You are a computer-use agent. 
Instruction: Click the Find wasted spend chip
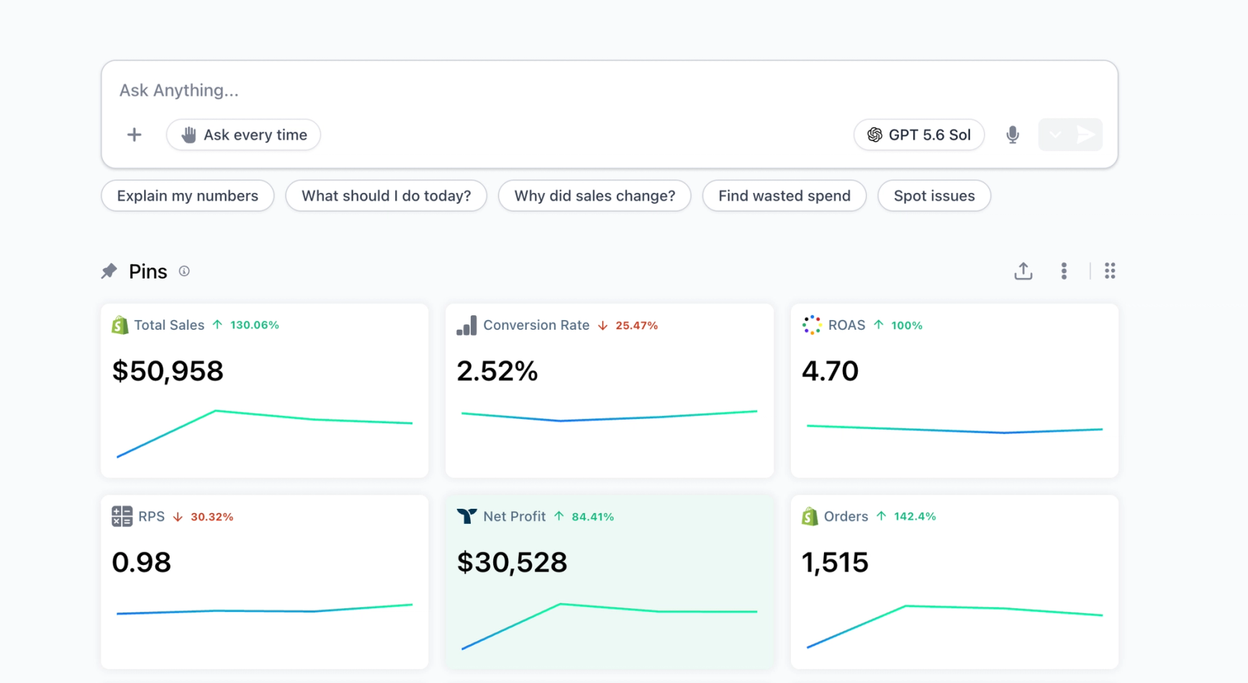click(x=784, y=196)
